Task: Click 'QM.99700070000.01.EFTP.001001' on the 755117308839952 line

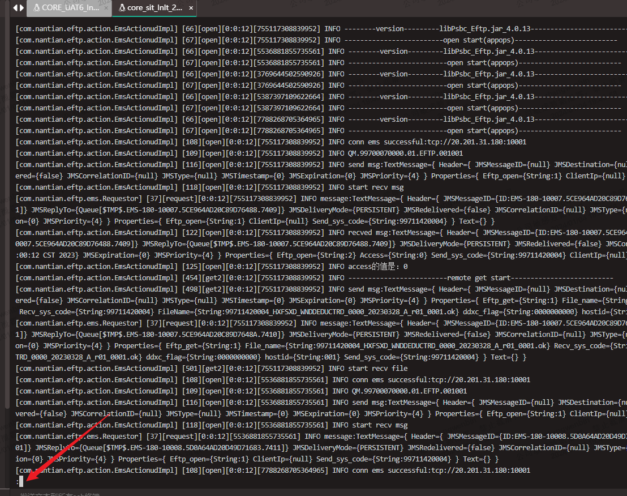Action: (x=406, y=153)
